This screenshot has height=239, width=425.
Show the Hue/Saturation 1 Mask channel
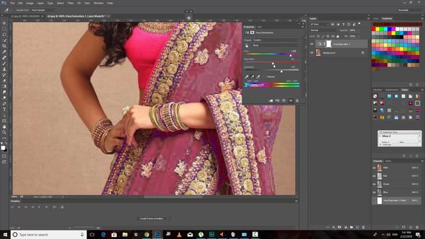[x=374, y=200]
